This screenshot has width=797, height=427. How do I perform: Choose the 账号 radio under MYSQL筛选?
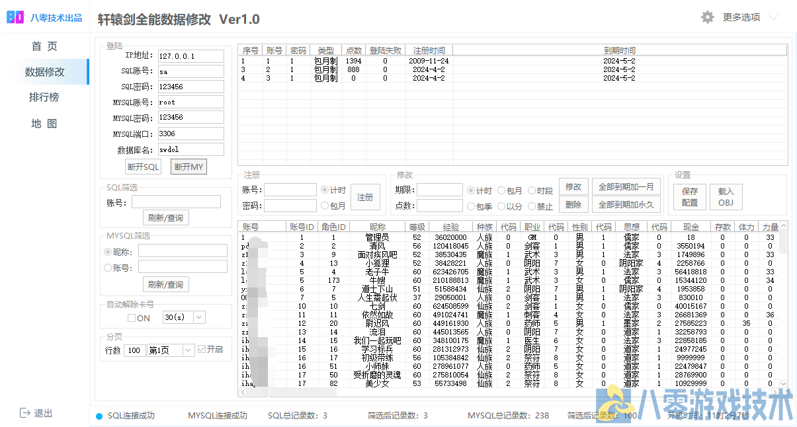pyautogui.click(x=108, y=268)
